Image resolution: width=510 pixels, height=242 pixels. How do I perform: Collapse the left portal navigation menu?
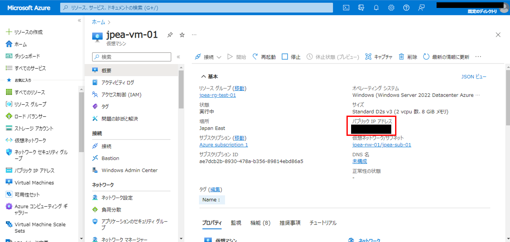(79, 20)
